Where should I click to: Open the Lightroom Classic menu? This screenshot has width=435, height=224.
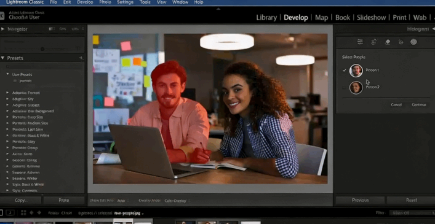(25, 2)
